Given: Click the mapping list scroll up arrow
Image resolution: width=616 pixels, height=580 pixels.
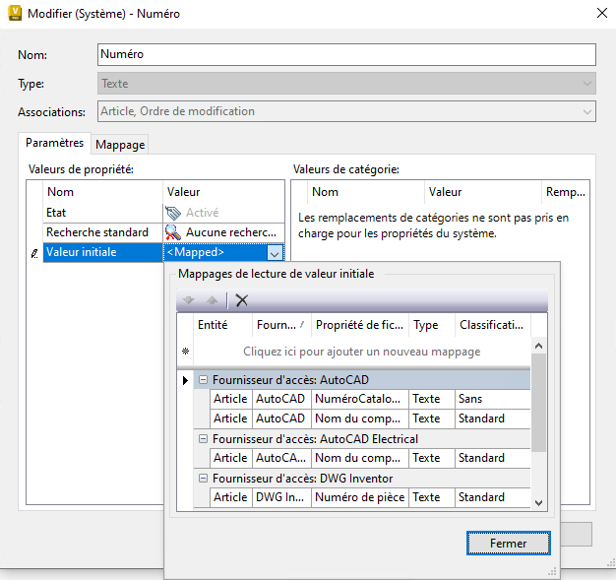Looking at the screenshot, I should click(538, 346).
